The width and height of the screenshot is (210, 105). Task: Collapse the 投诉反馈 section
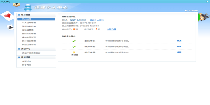tap(19, 57)
